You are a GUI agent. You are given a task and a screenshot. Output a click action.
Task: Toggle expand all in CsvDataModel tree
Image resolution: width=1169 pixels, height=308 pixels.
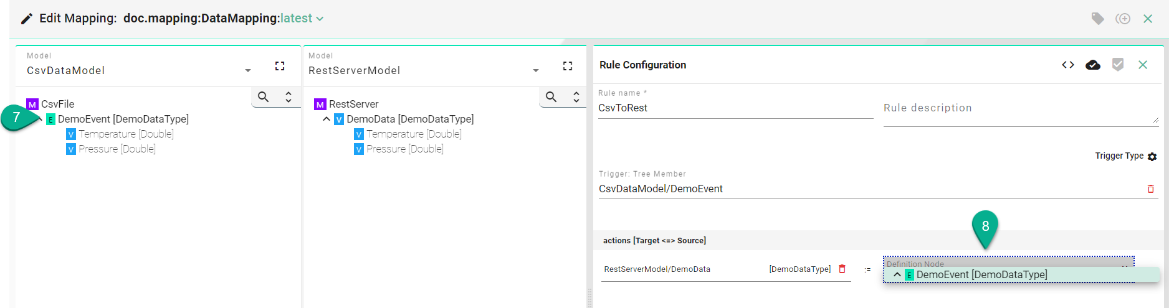tap(289, 97)
